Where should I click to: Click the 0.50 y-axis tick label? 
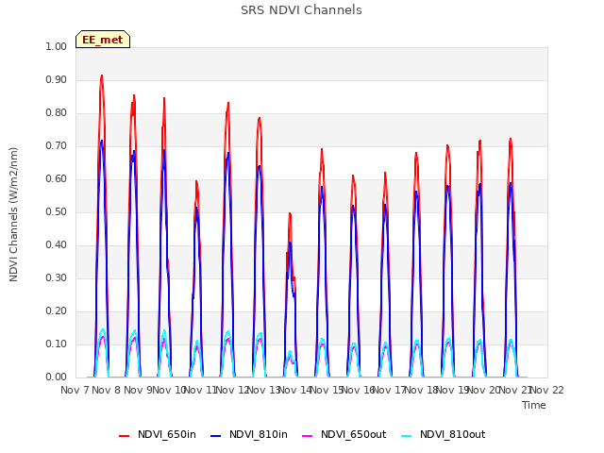57,211
